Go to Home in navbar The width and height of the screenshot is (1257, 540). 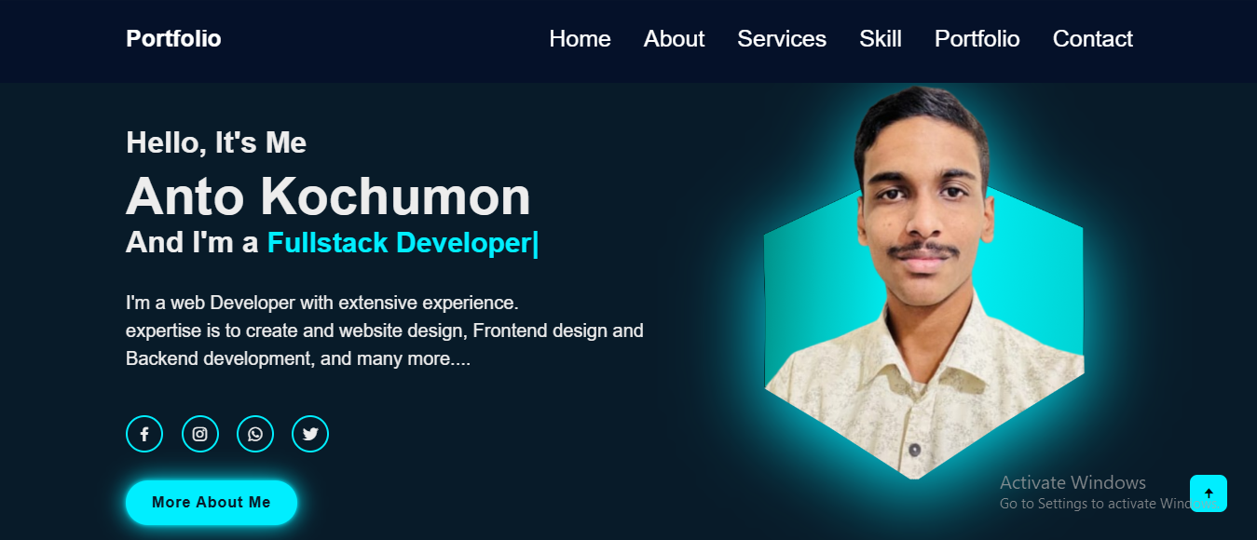pos(580,39)
